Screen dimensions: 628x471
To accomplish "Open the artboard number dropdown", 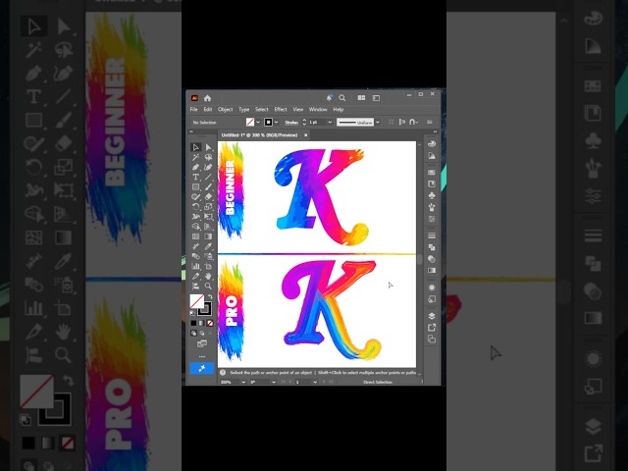I will pyautogui.click(x=315, y=382).
